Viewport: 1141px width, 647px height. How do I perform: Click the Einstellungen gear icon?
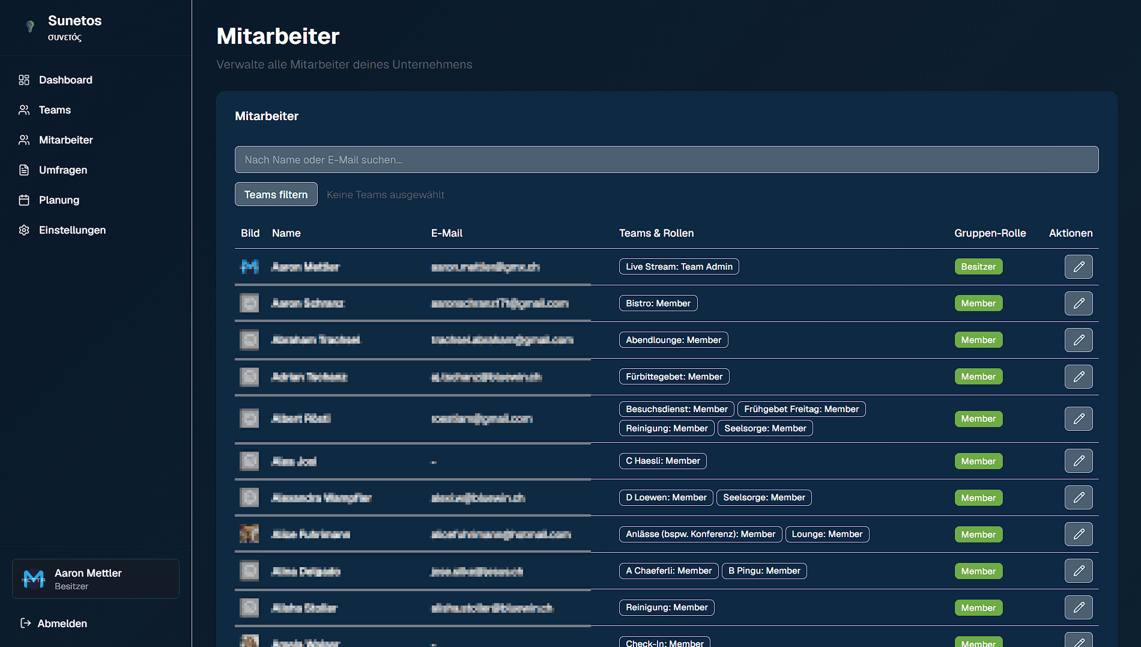(24, 230)
